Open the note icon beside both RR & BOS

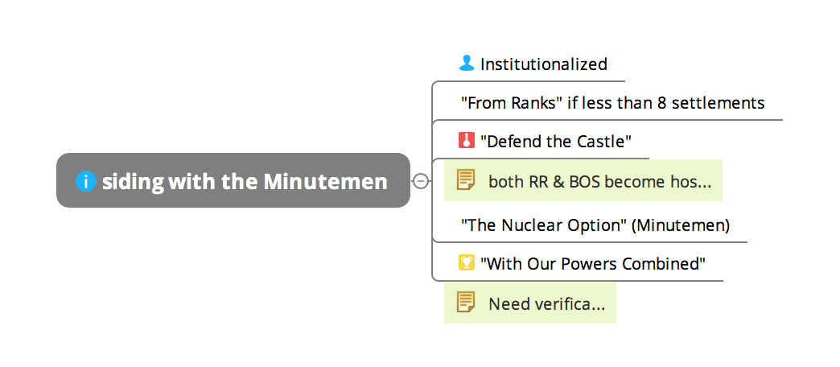click(x=466, y=180)
